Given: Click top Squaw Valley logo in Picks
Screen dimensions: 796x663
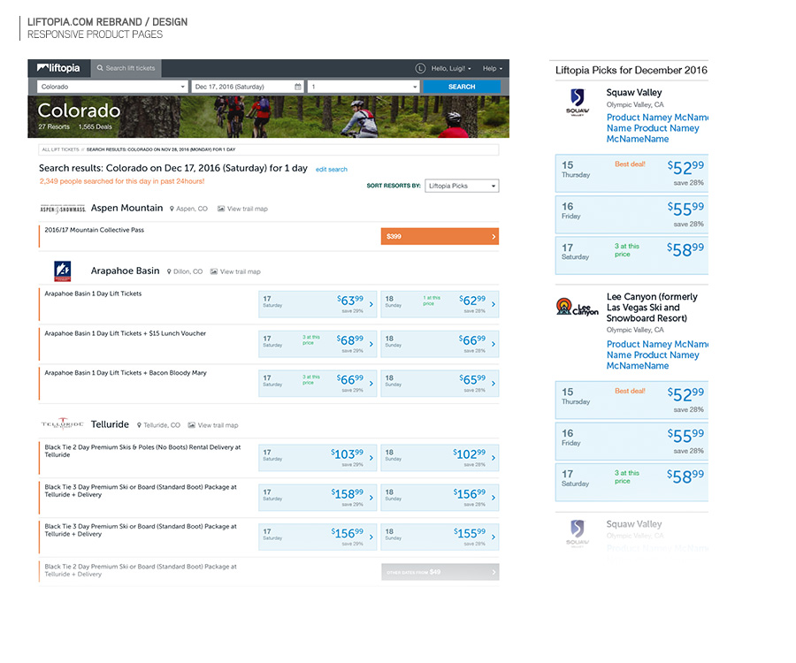Looking at the screenshot, I should pyautogui.click(x=578, y=102).
